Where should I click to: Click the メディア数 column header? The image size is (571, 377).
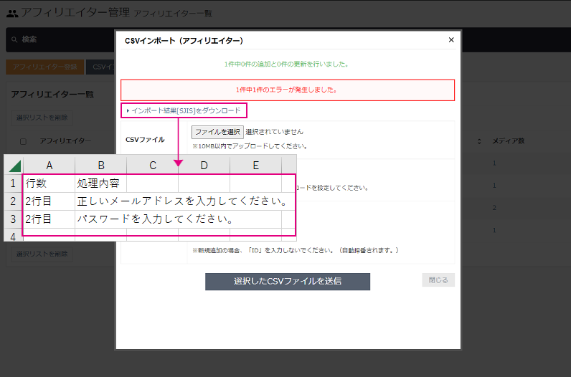(x=509, y=140)
